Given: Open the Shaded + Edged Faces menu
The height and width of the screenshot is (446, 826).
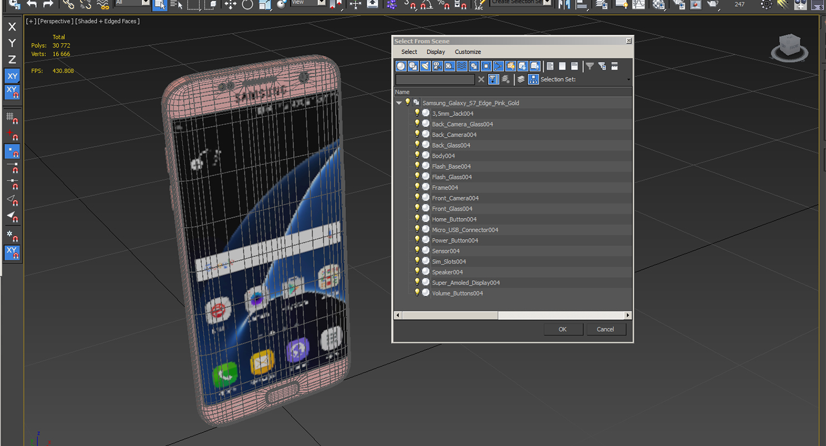Looking at the screenshot, I should coord(107,21).
